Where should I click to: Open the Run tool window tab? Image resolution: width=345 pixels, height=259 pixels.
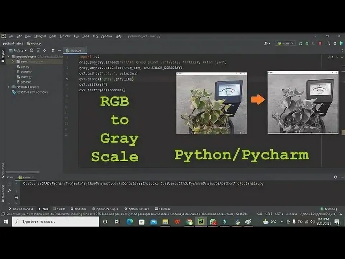[43, 209]
